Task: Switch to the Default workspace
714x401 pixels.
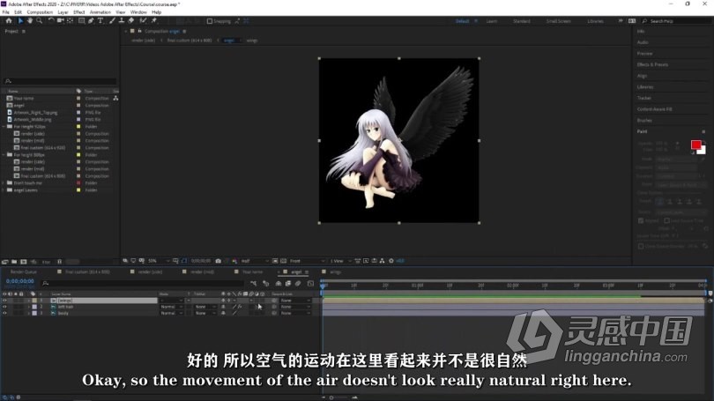Action: 462,21
